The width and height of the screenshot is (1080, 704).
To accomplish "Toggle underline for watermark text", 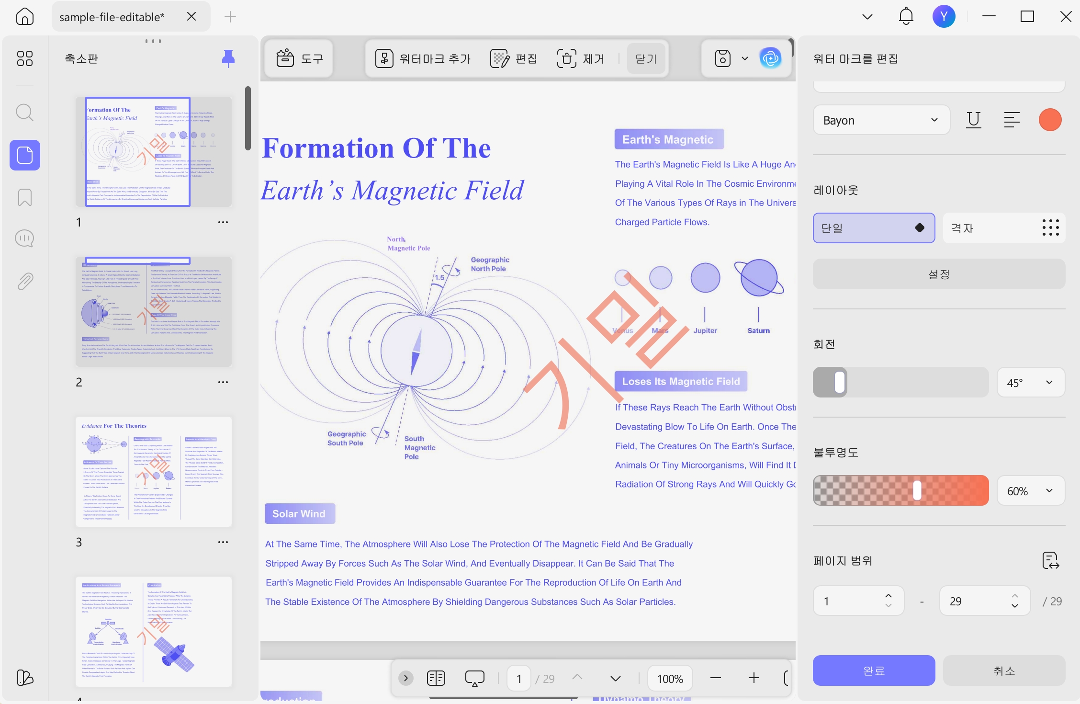I will click(x=974, y=120).
